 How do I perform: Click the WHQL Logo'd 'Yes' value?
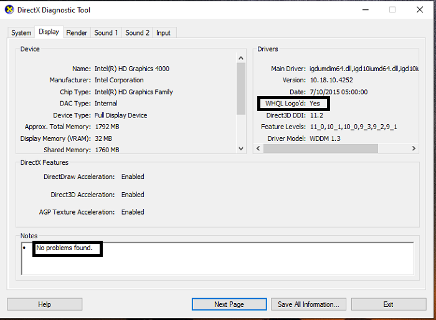pos(315,104)
